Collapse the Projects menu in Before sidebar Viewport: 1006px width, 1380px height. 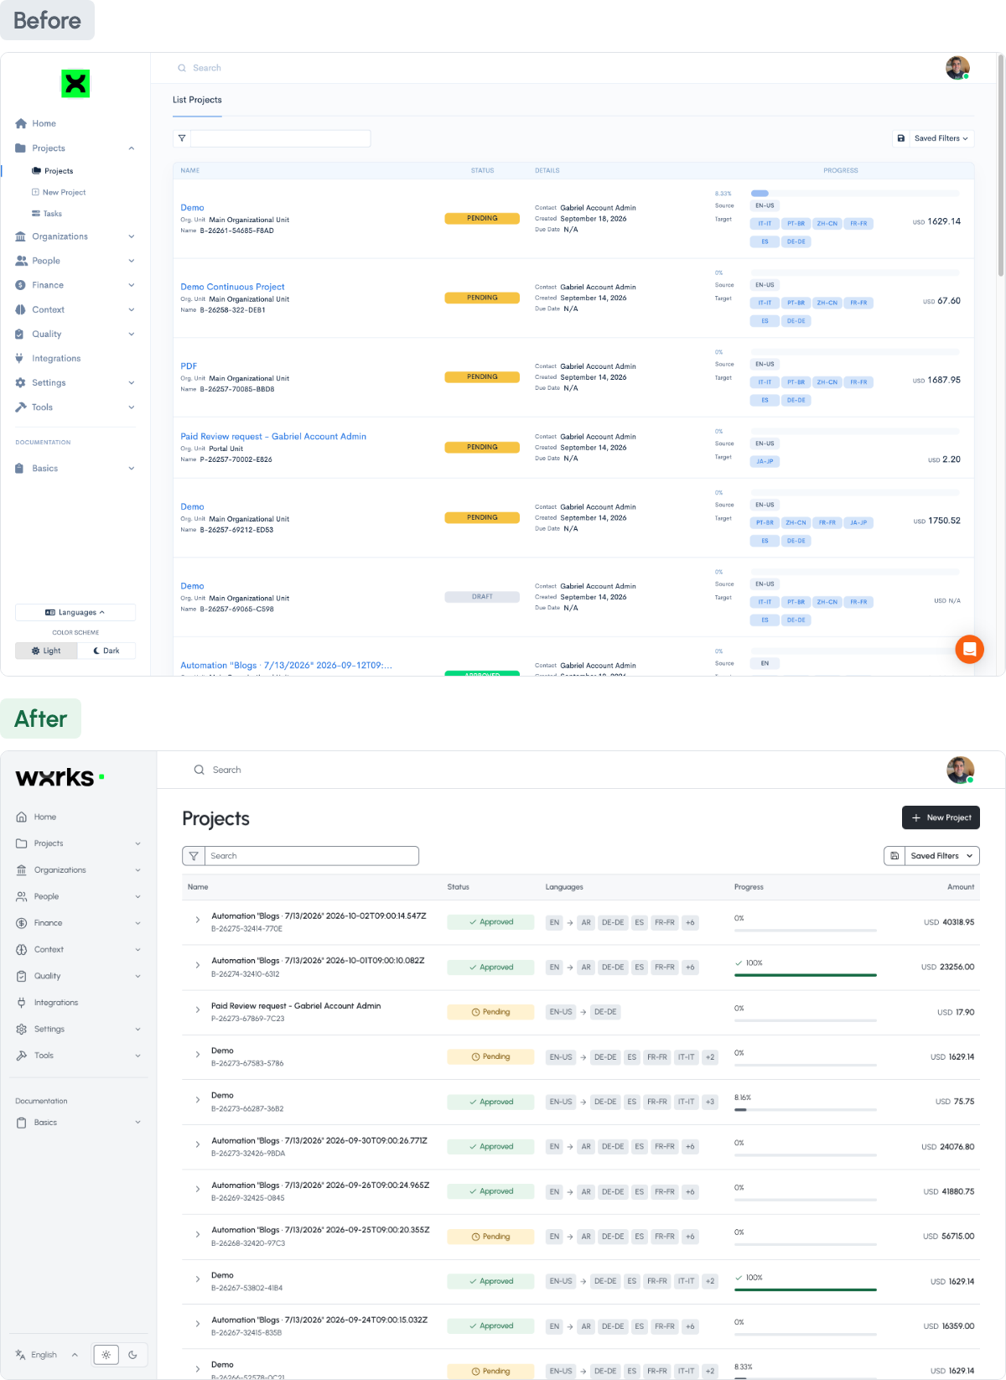coord(131,148)
